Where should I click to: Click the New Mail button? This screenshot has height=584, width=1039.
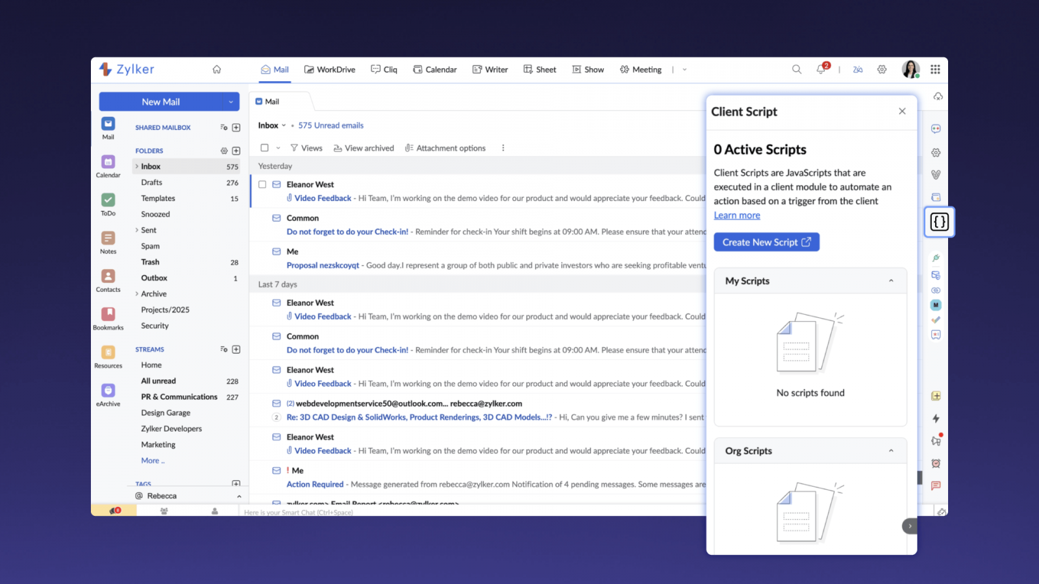161,102
